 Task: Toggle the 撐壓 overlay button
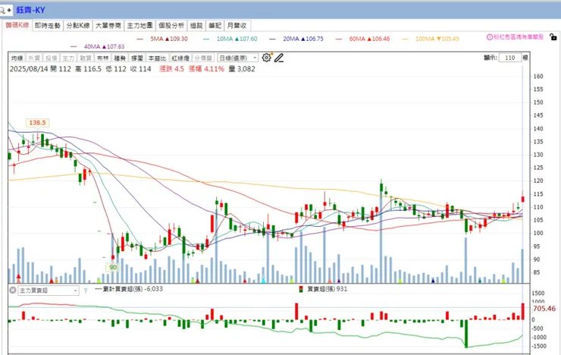pos(137,58)
